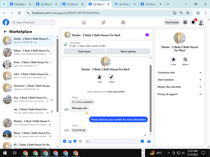Open Windows notification center icon
This screenshot has height=157, width=210.
pyautogui.click(x=203, y=153)
